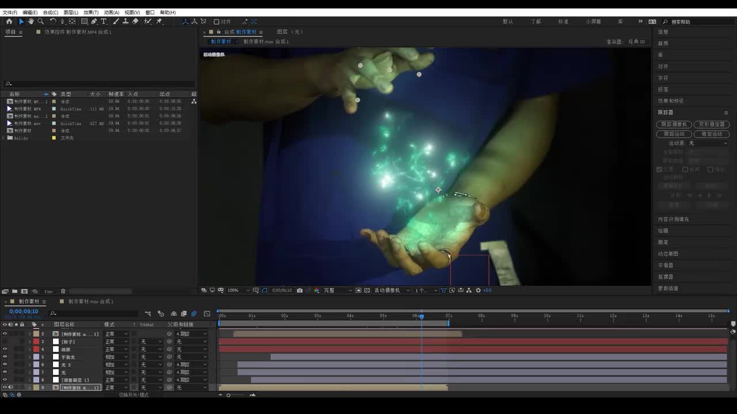Screen dimensions: 737x414
Task: Expand the Solids folder in project panel
Action: (3, 138)
